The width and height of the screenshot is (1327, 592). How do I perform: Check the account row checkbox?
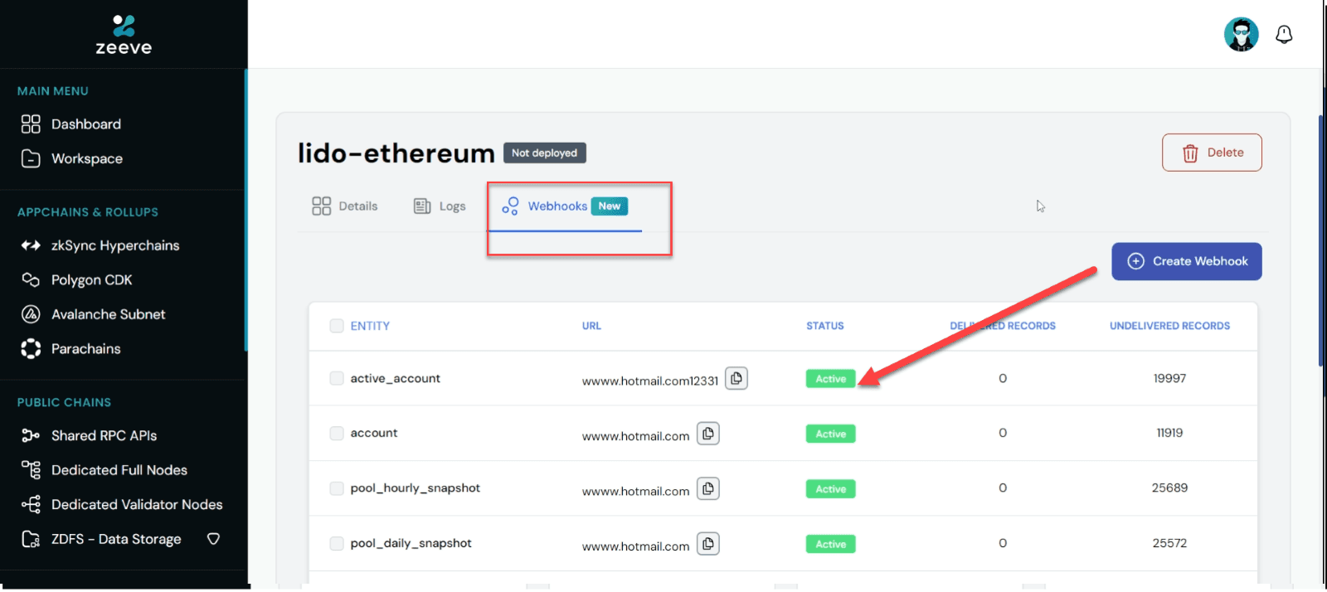(337, 433)
